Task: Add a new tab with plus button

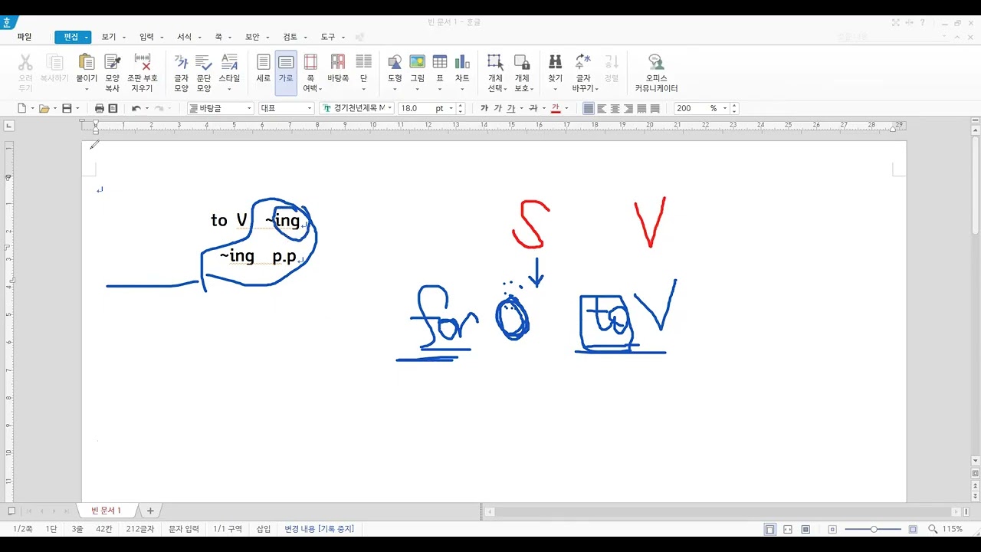Action: [x=150, y=511]
